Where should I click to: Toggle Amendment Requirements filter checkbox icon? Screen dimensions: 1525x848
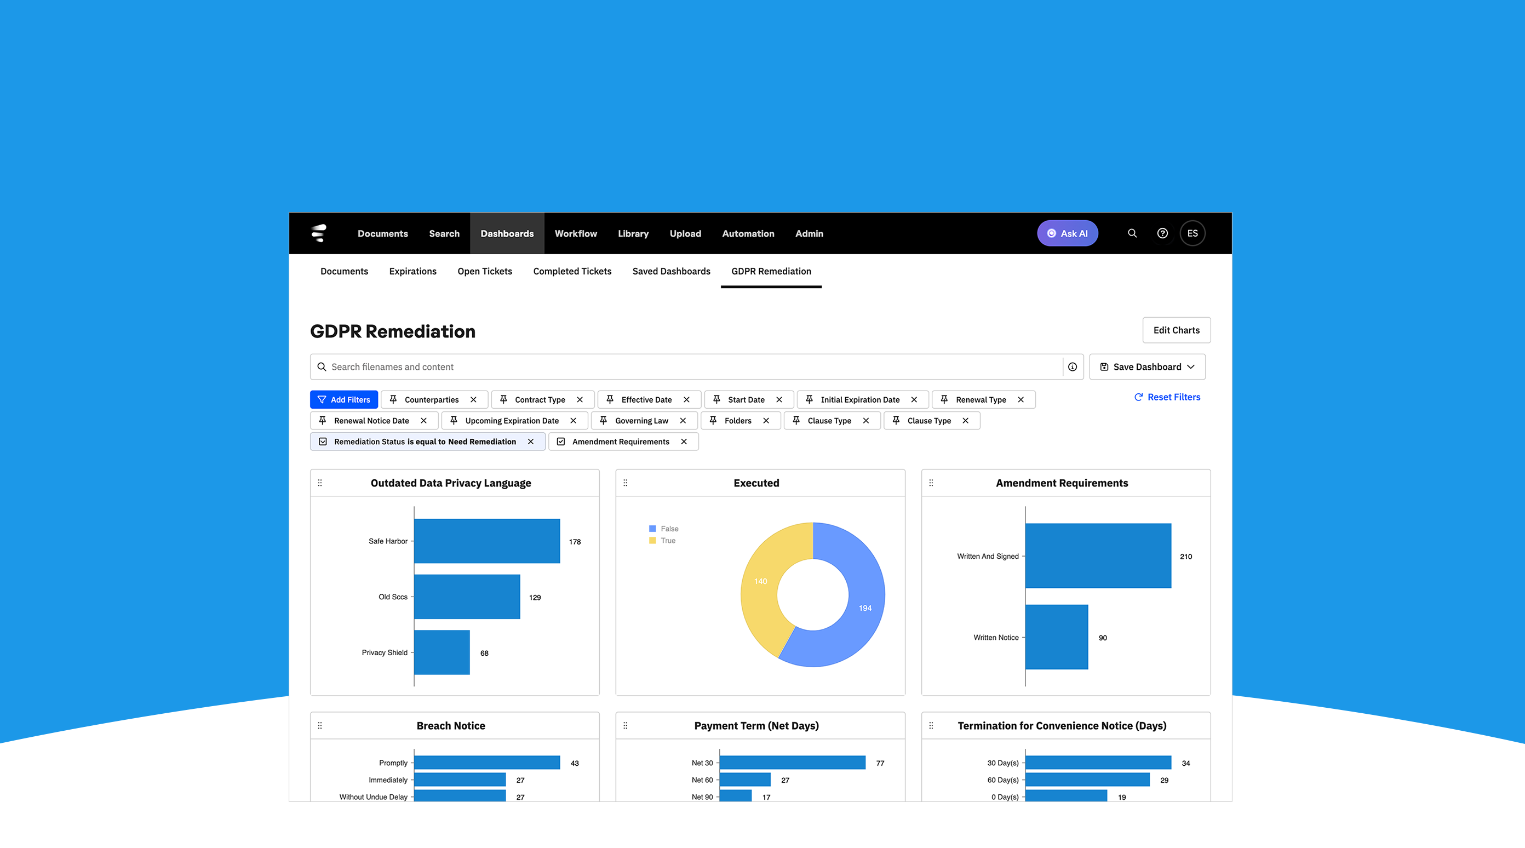point(560,442)
